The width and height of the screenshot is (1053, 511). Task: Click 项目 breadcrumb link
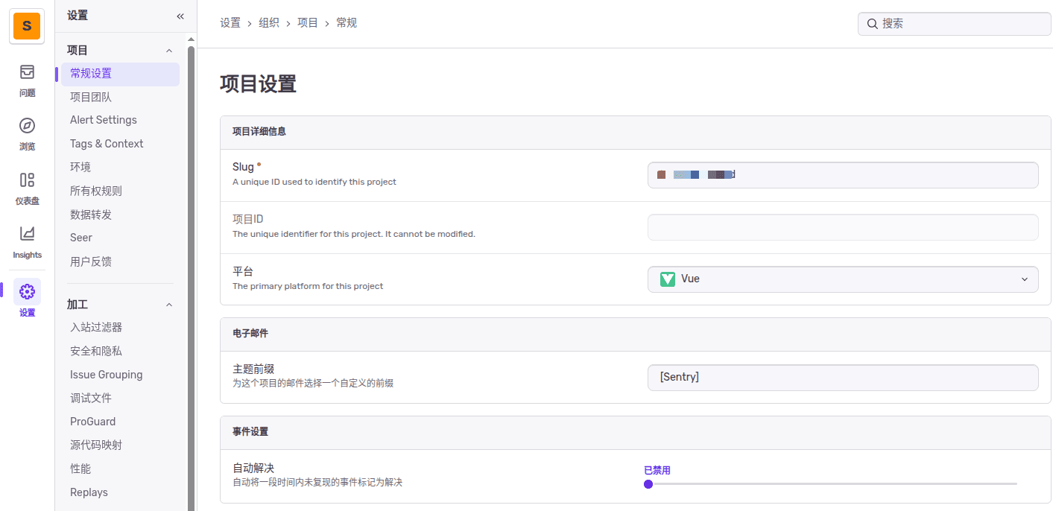pos(308,23)
